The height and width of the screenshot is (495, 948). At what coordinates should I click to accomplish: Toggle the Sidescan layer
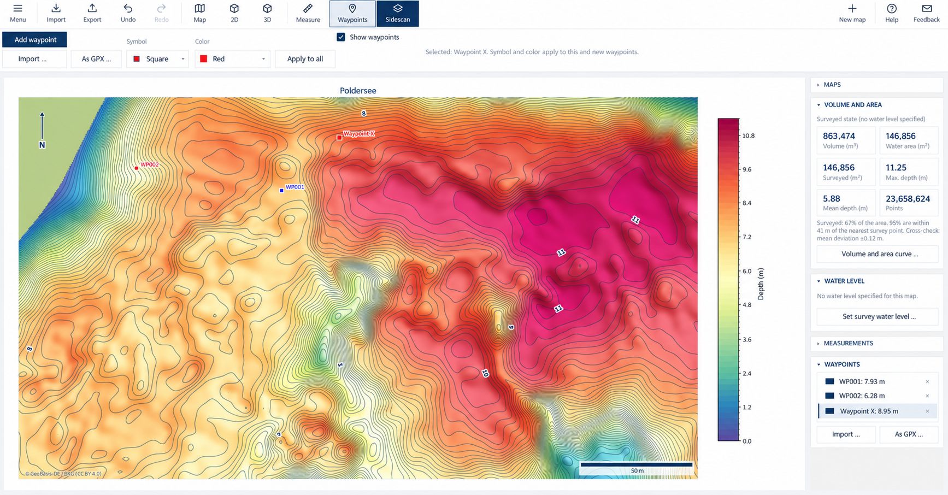pyautogui.click(x=397, y=14)
